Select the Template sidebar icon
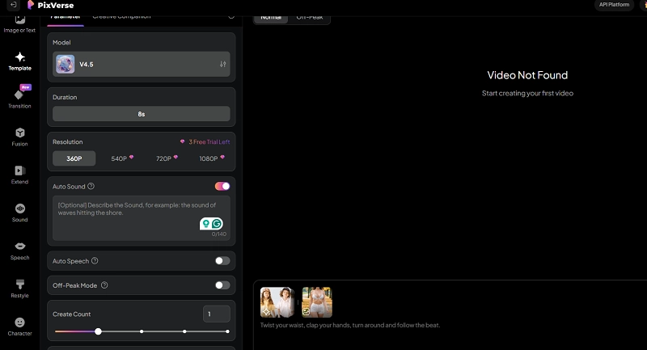Image resolution: width=647 pixels, height=350 pixels. coord(19,61)
